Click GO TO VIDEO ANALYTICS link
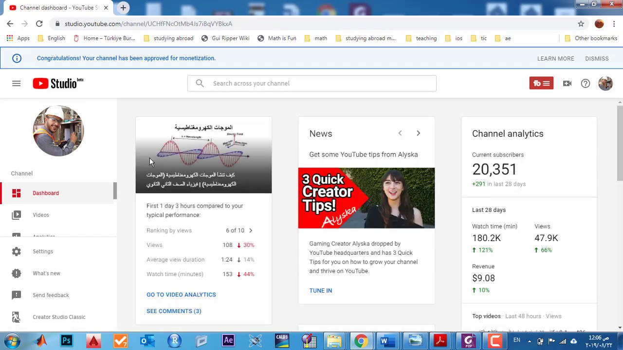This screenshot has height=350, width=623. click(181, 295)
